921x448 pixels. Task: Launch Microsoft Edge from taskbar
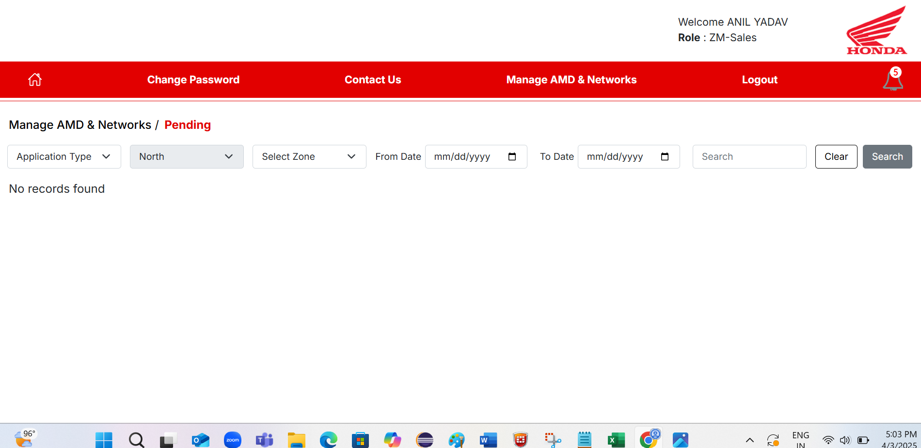coord(329,440)
